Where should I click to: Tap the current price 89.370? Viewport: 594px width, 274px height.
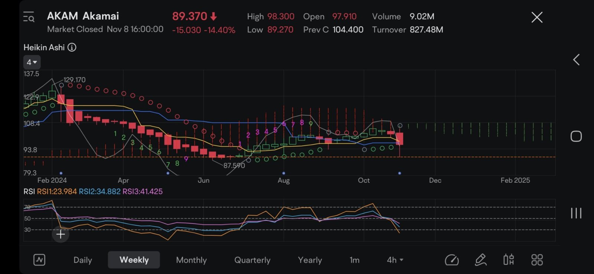point(189,16)
